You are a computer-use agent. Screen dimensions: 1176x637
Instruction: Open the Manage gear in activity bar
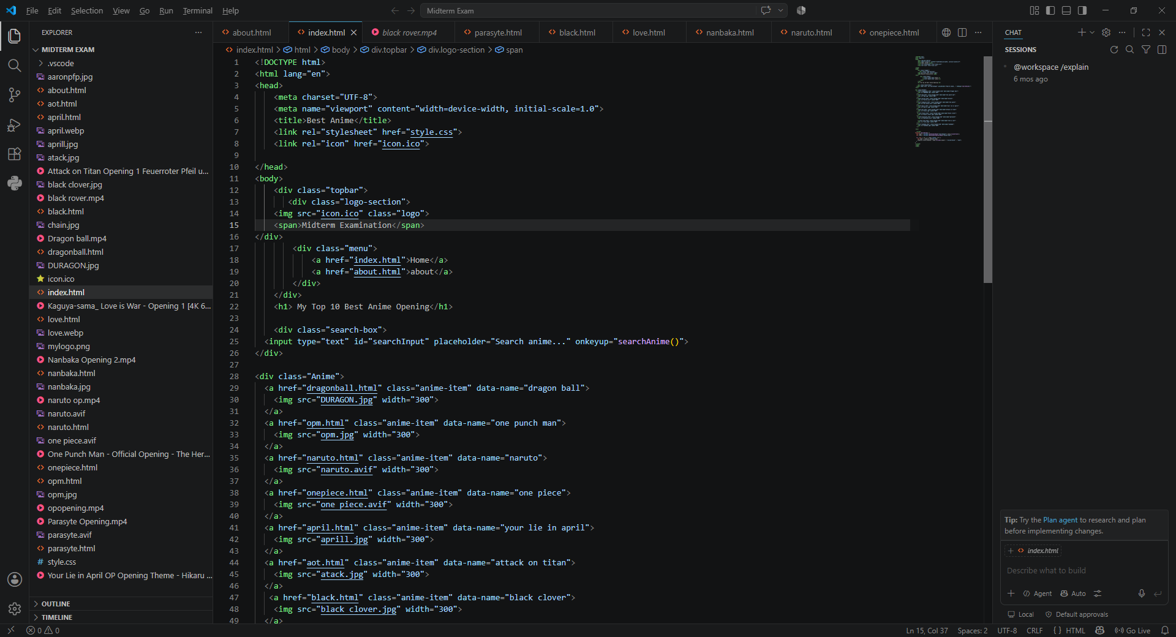(15, 609)
